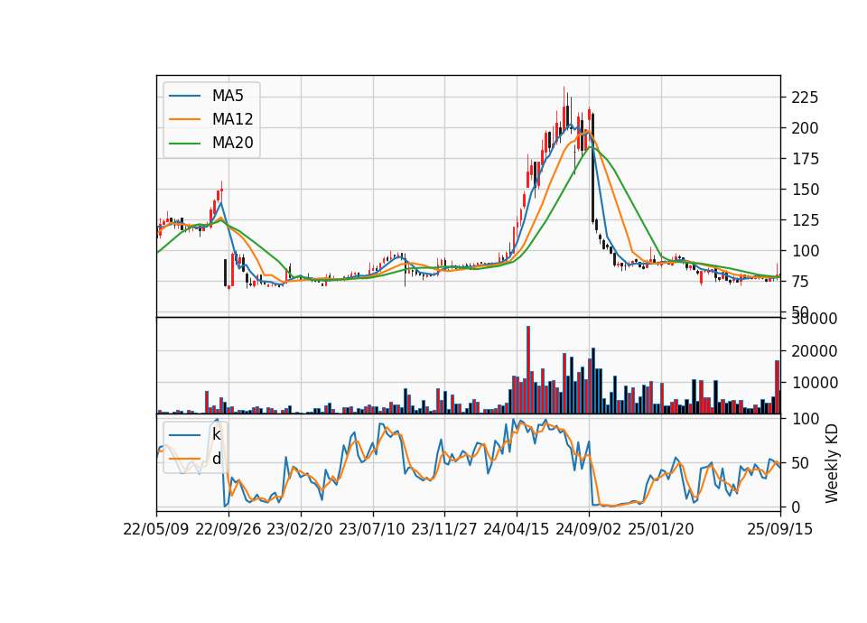Click the date label 23/07/10

(372, 529)
